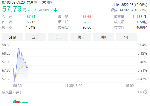Switch to the 五日 five-day tab

click(x=35, y=37)
